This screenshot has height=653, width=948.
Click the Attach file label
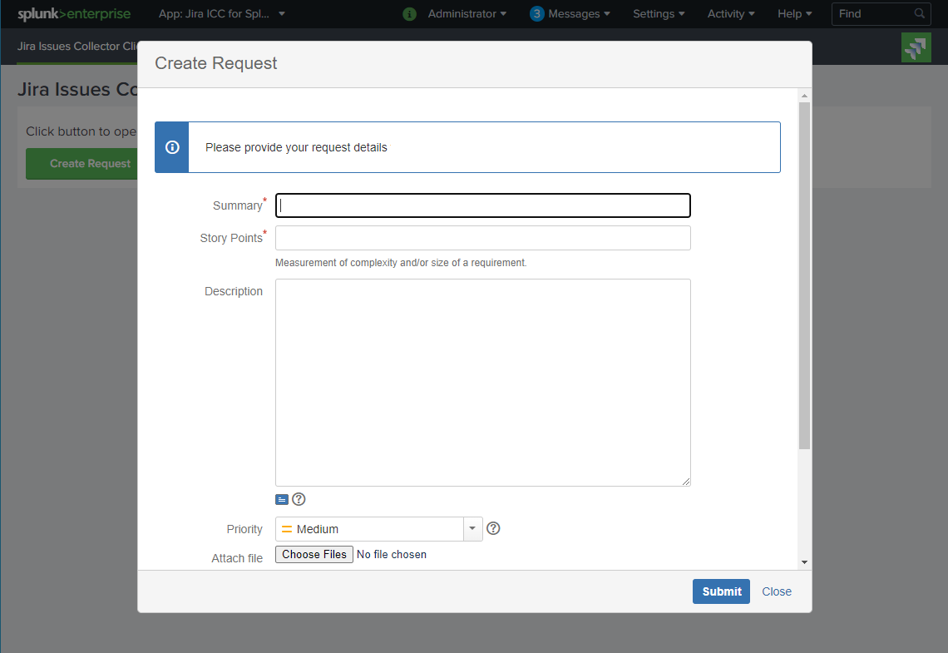[237, 558]
